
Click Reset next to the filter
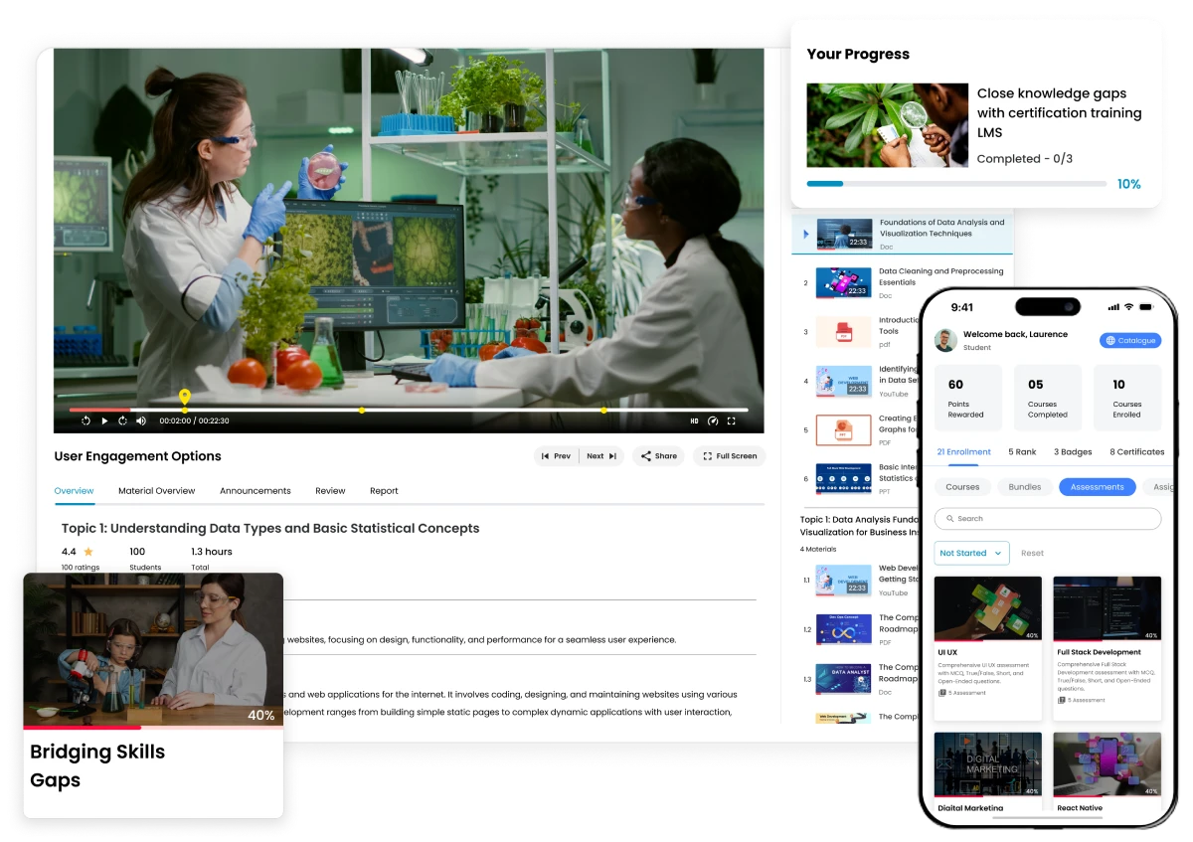[x=1032, y=553]
